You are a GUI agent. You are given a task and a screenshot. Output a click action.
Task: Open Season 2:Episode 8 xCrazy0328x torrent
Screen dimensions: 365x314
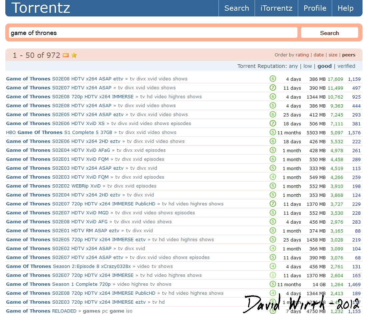68,266
